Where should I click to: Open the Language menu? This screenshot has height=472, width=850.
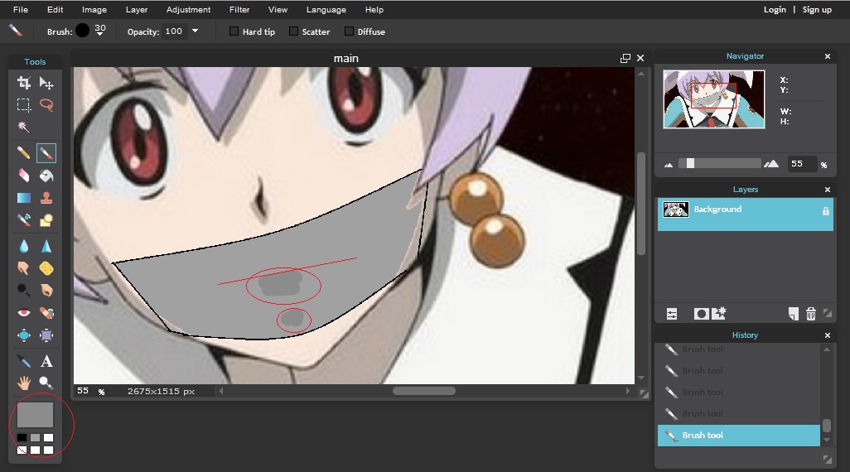tap(326, 9)
